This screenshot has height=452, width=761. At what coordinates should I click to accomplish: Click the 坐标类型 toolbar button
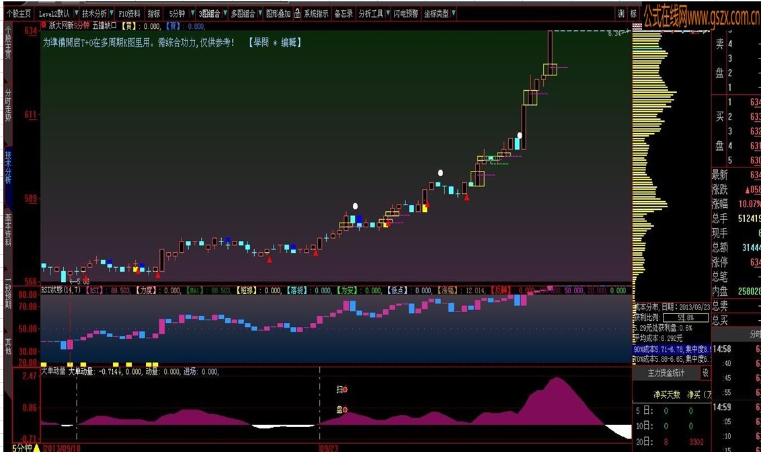[x=436, y=13]
